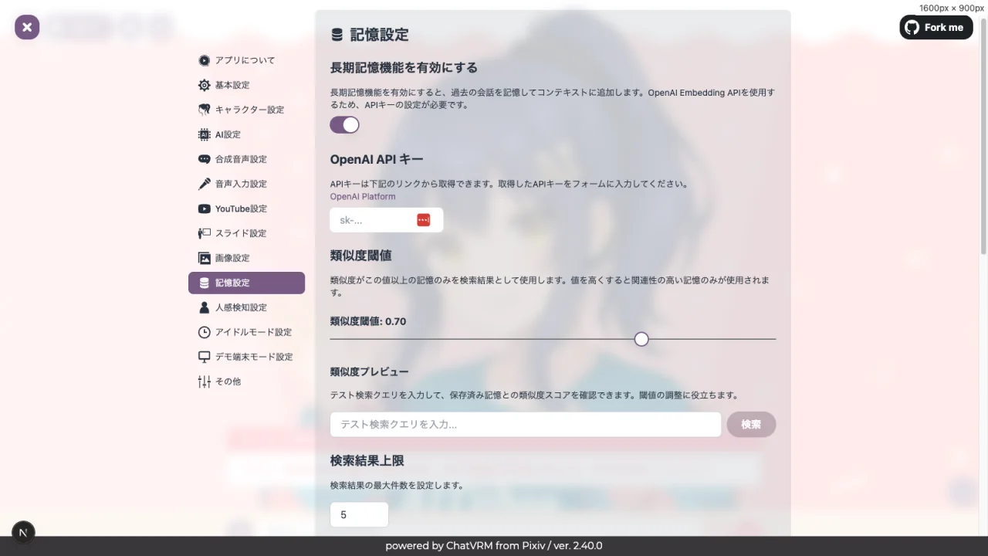Open 画像設定 via the image icon
Image resolution: width=988 pixels, height=556 pixels.
204,258
